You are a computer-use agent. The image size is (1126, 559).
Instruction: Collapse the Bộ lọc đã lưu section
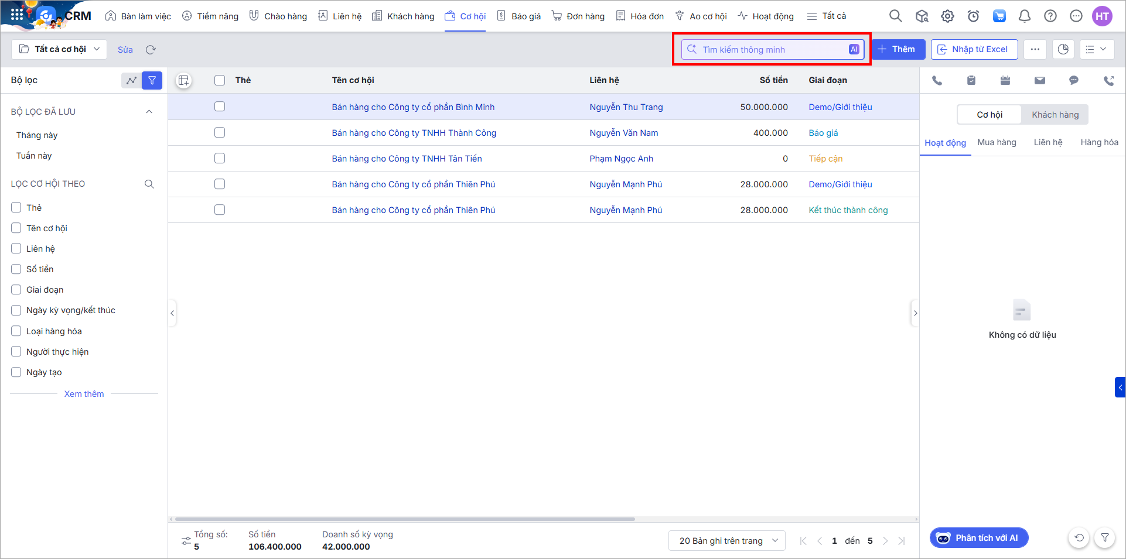(x=149, y=112)
